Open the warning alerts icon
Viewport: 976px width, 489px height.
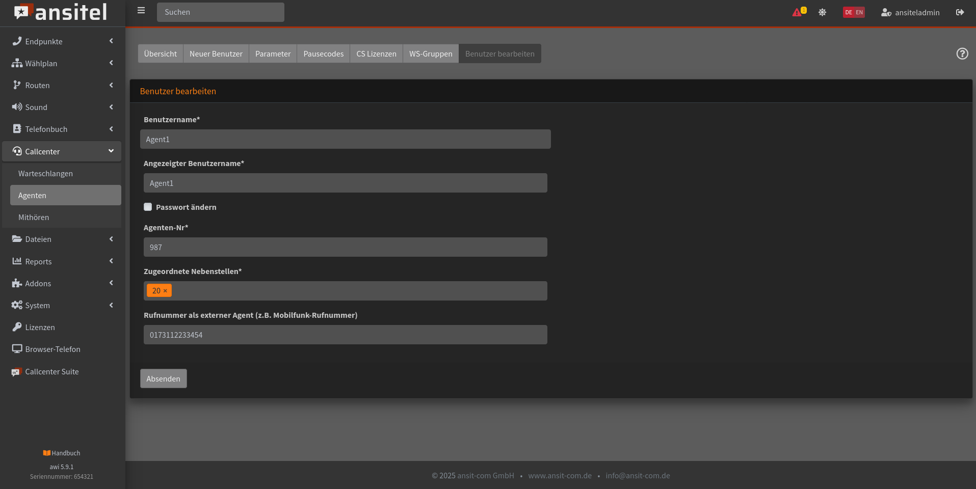(x=798, y=12)
